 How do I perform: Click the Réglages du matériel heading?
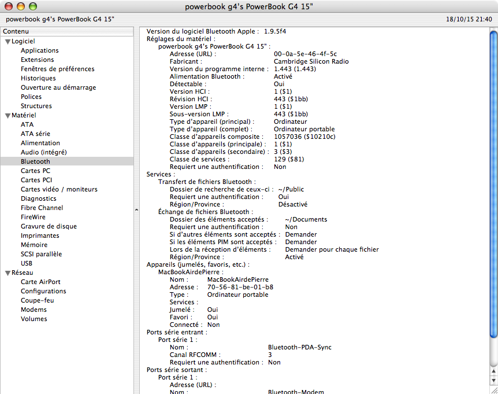pyautogui.click(x=181, y=39)
